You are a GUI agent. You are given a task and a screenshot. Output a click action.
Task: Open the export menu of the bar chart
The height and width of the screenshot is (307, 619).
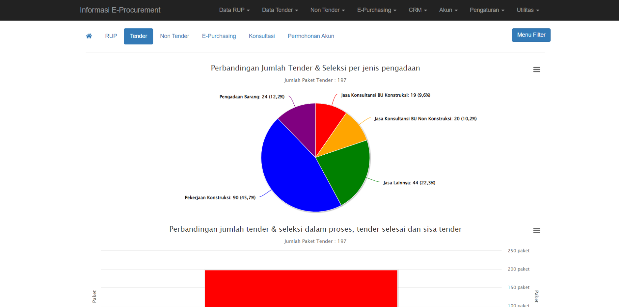point(536,230)
